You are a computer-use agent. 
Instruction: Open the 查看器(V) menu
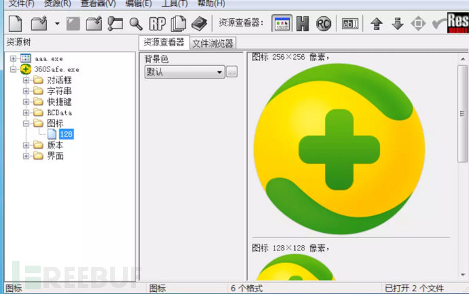pos(98,3)
